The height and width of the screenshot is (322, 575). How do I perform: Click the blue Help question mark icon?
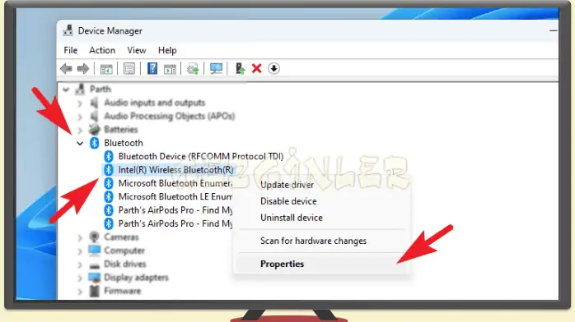pyautogui.click(x=152, y=68)
